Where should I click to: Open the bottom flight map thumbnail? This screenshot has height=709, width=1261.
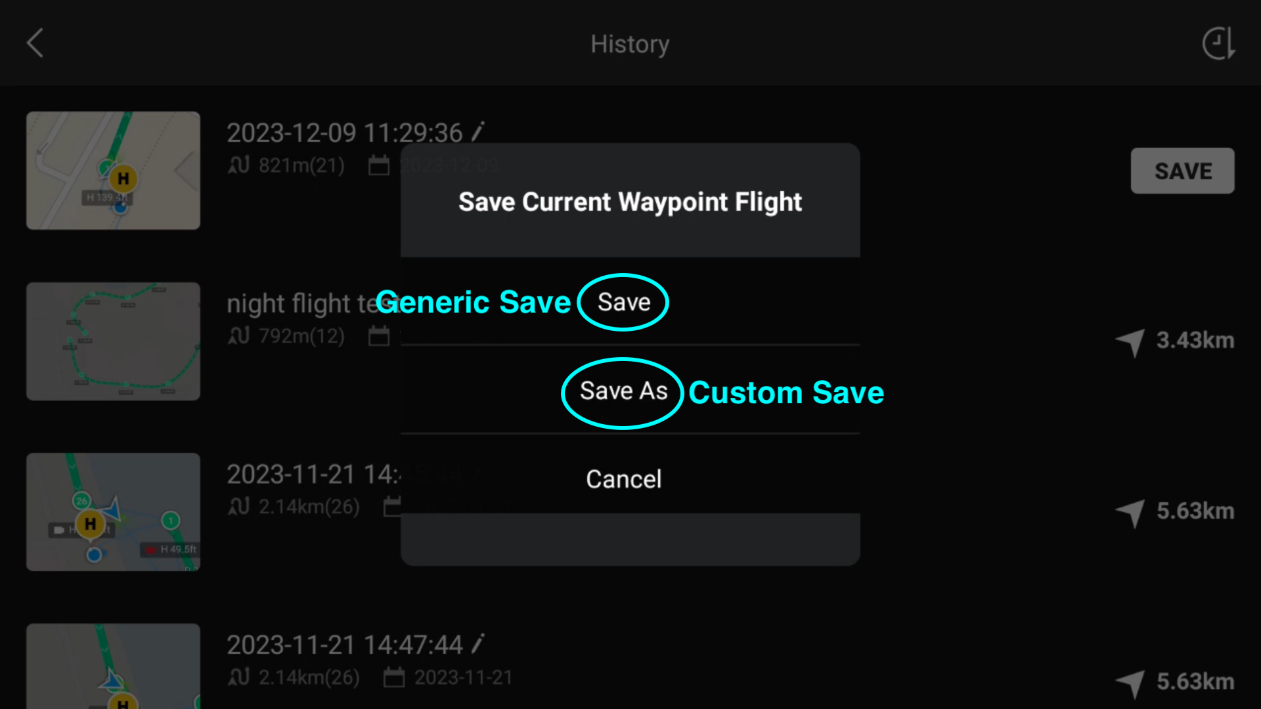pyautogui.click(x=113, y=666)
